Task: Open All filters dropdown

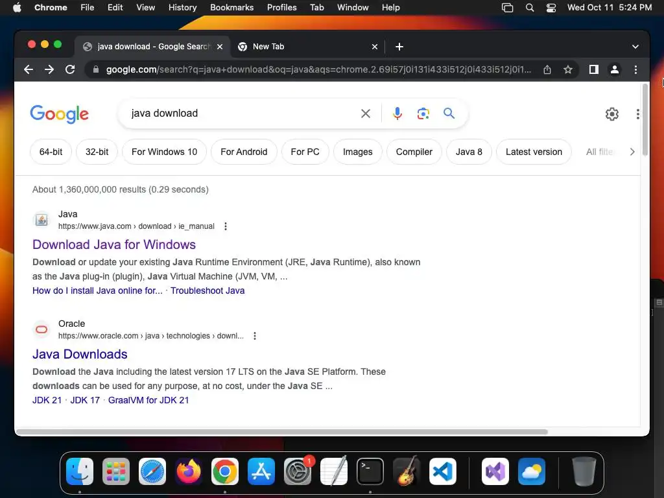Action: point(599,152)
